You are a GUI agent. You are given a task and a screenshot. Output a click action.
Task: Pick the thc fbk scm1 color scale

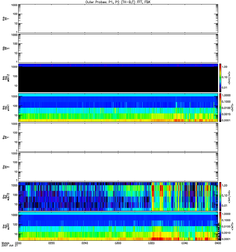220,226
